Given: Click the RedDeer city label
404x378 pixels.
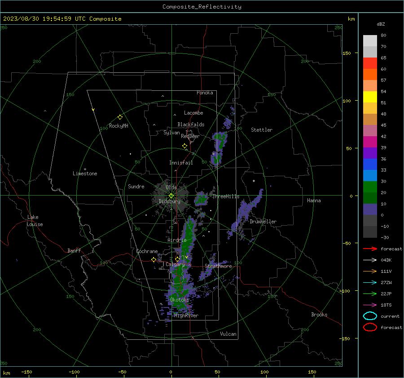Looking at the screenshot, I should point(190,136).
